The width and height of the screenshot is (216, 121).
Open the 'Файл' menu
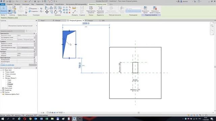pos(3,4)
